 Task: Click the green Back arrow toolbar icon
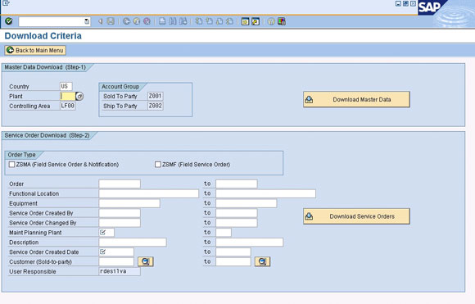[126, 21]
